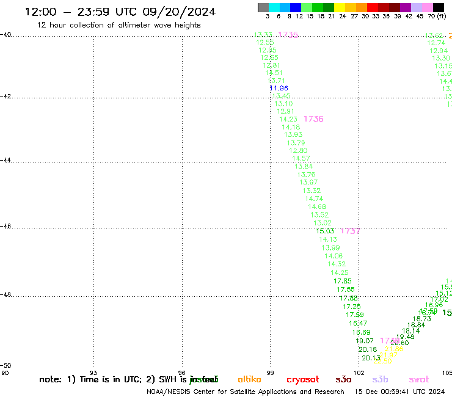Click the latitude axis label -44
The image size is (452, 397).
[5, 160]
